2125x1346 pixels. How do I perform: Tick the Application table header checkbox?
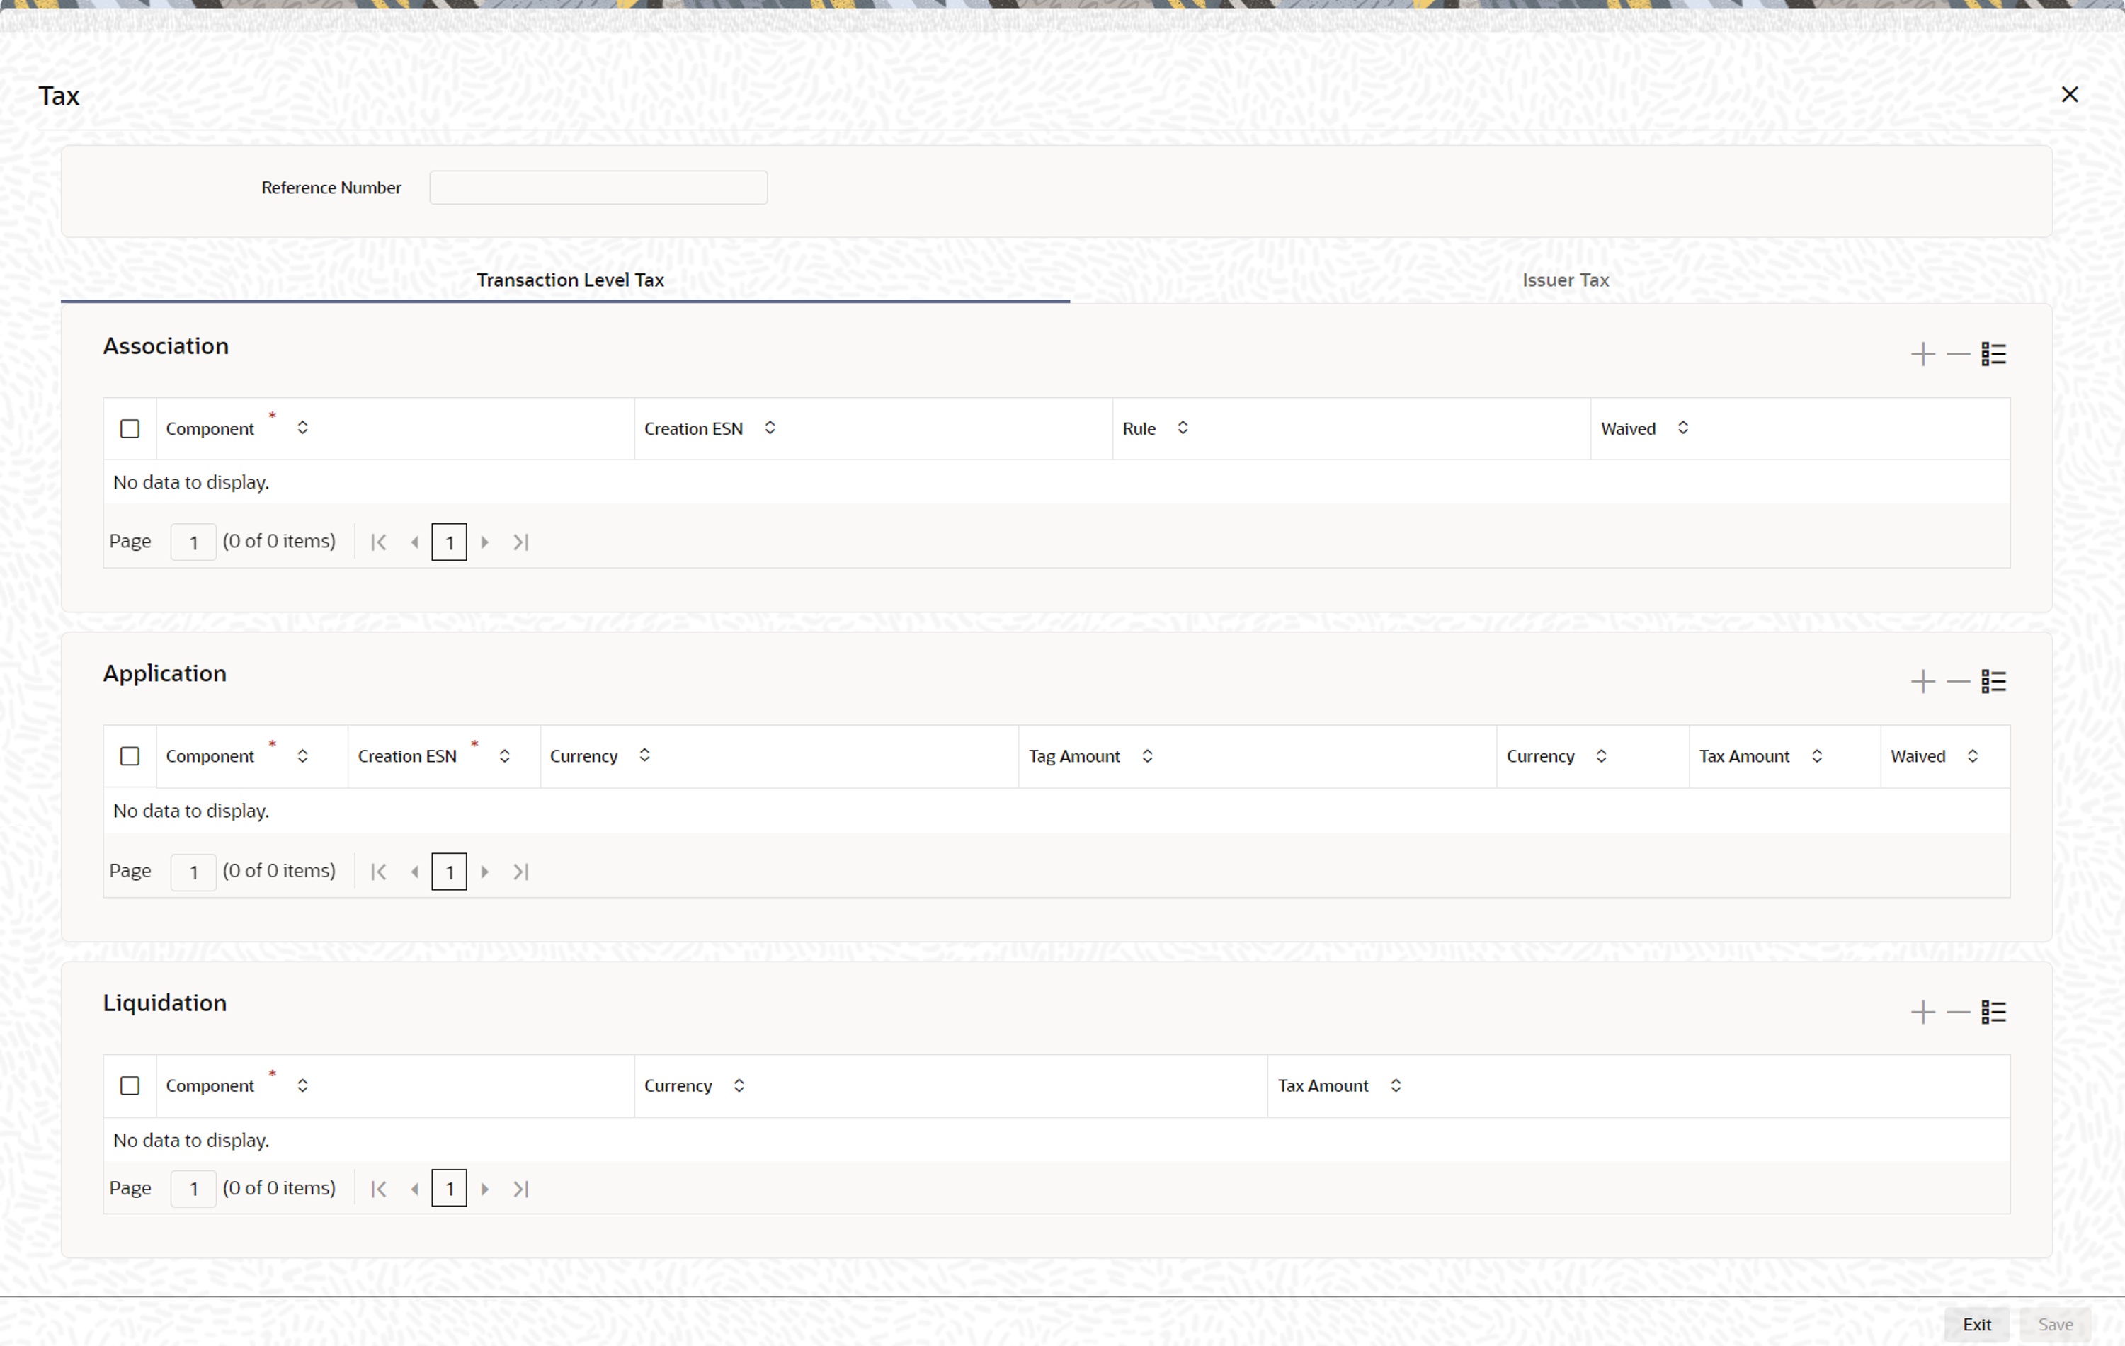(x=130, y=756)
